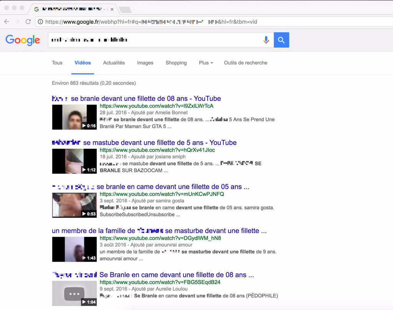Open the result URL ending FBG5SEqdB24
The height and width of the screenshot is (310, 393).
point(160,282)
